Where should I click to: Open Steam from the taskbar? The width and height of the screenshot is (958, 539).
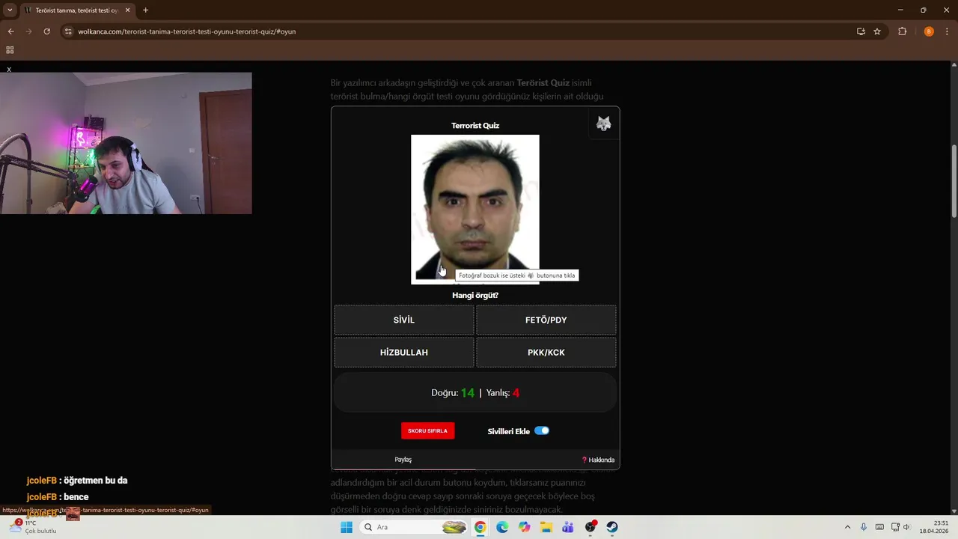612,527
